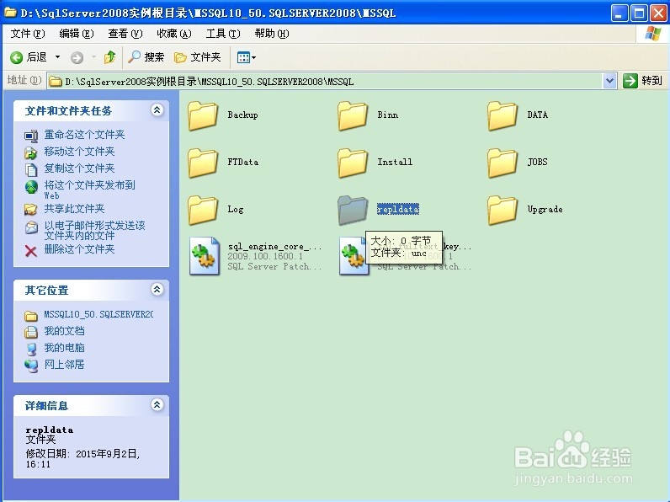670x502 pixels.
Task: Open the 查看(V) menu
Action: (125, 34)
